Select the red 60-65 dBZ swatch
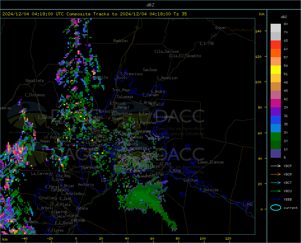The width and height of the screenshot is (301, 243). pos(276,45)
